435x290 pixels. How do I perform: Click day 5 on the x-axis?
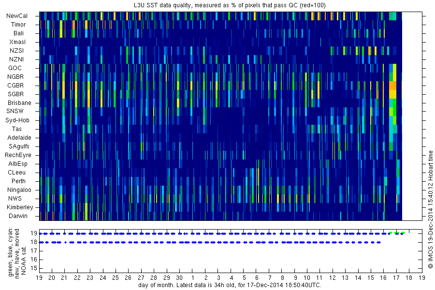244,278
